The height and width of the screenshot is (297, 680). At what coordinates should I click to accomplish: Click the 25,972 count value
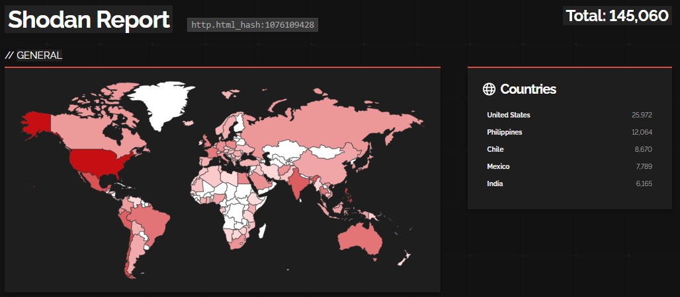point(642,115)
